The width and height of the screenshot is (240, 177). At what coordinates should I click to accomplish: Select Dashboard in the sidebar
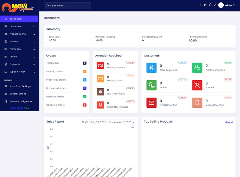pyautogui.click(x=19, y=19)
